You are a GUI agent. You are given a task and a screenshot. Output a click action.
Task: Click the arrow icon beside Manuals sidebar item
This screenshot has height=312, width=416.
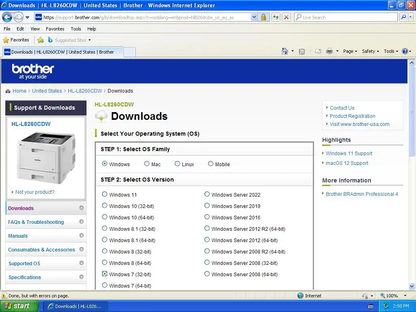point(81,235)
